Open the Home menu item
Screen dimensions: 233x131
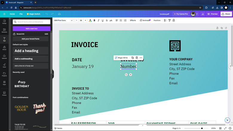tap(12, 14)
